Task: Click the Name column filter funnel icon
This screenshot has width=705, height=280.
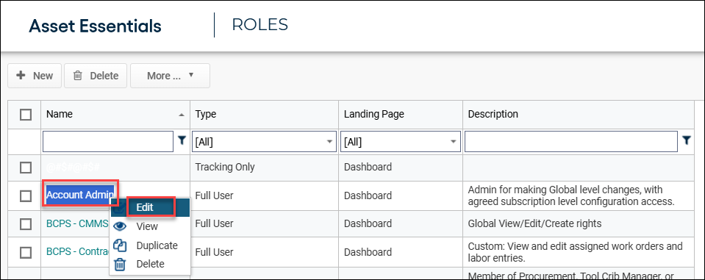Action: [181, 141]
